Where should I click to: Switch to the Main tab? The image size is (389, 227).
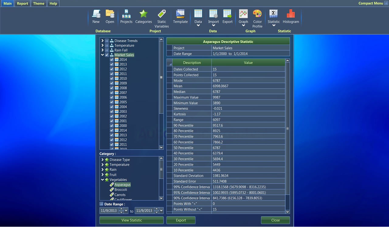click(x=8, y=3)
